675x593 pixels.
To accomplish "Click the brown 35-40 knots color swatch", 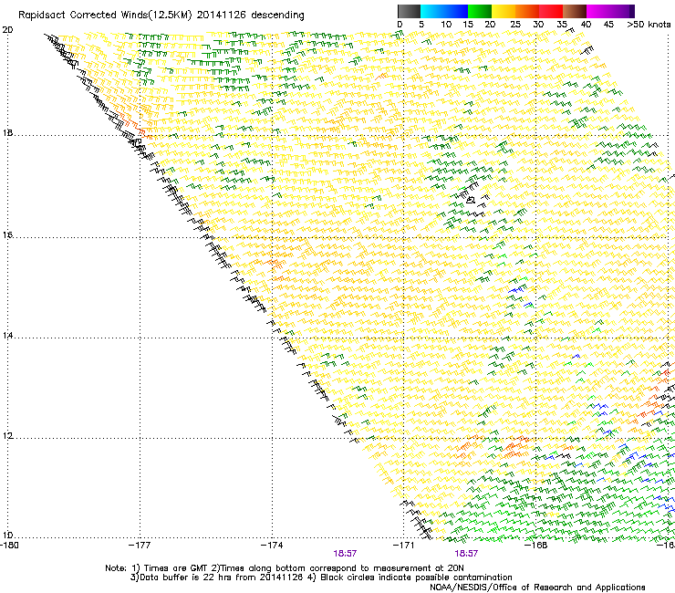I will [x=575, y=11].
